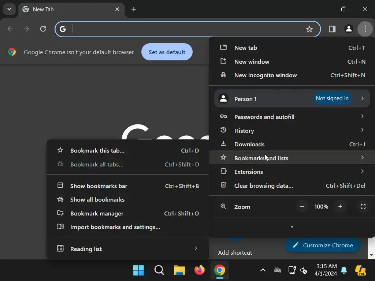Click the Extensions puzzle icon
This screenshot has width=375, height=281.
[223, 171]
